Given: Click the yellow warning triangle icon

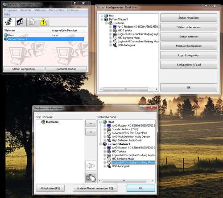Looking at the screenshot, I should (43, 22).
